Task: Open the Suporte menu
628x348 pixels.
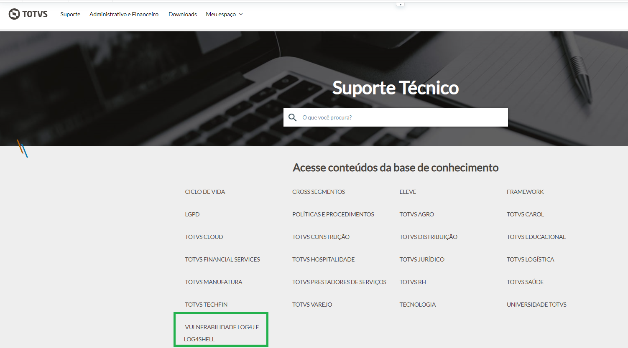Action: (70, 14)
